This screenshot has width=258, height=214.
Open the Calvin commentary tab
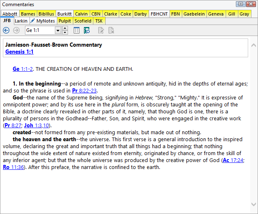coord(81,14)
